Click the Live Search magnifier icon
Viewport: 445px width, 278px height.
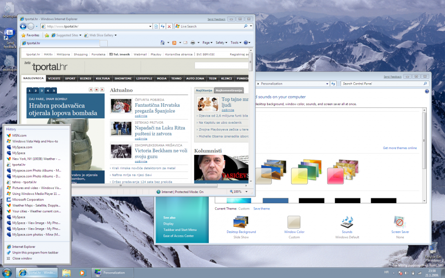point(246,26)
